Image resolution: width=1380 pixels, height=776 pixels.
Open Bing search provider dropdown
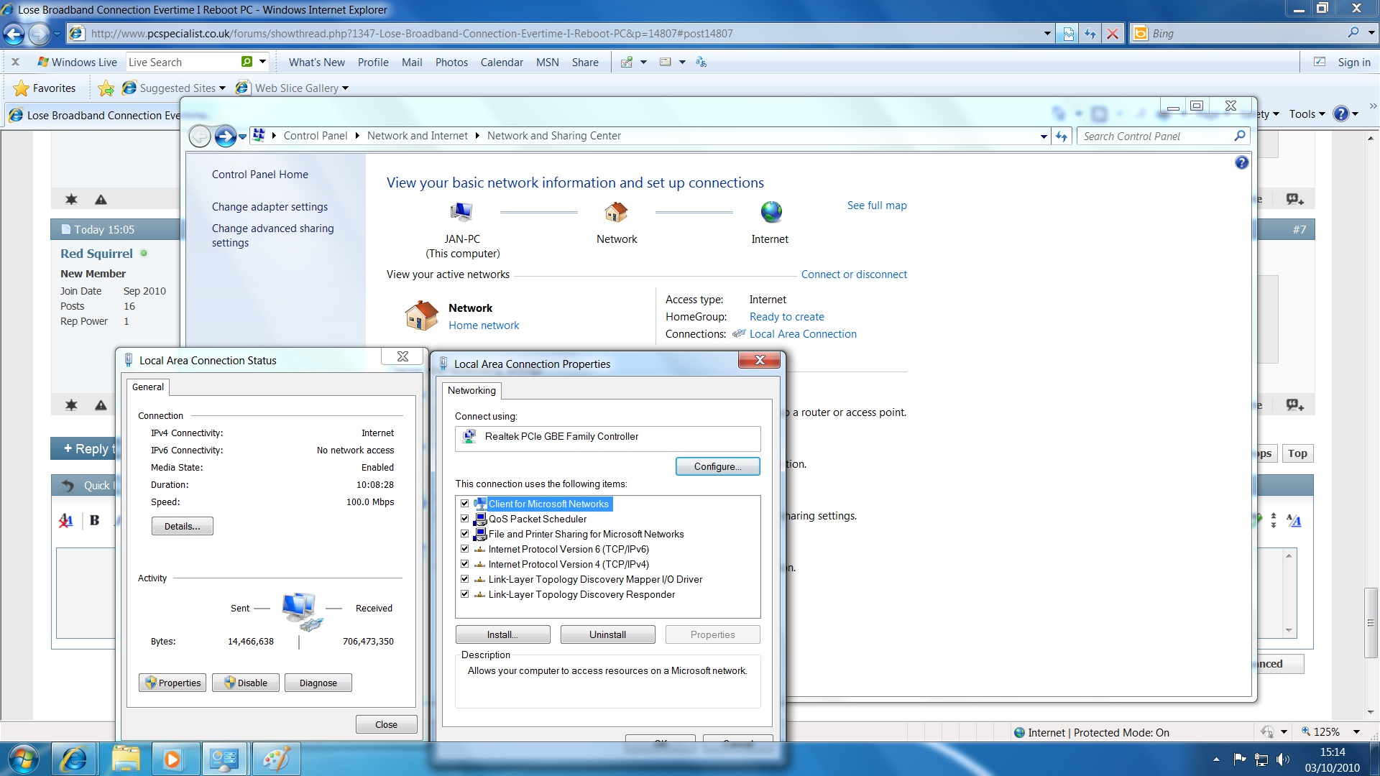coord(1371,33)
